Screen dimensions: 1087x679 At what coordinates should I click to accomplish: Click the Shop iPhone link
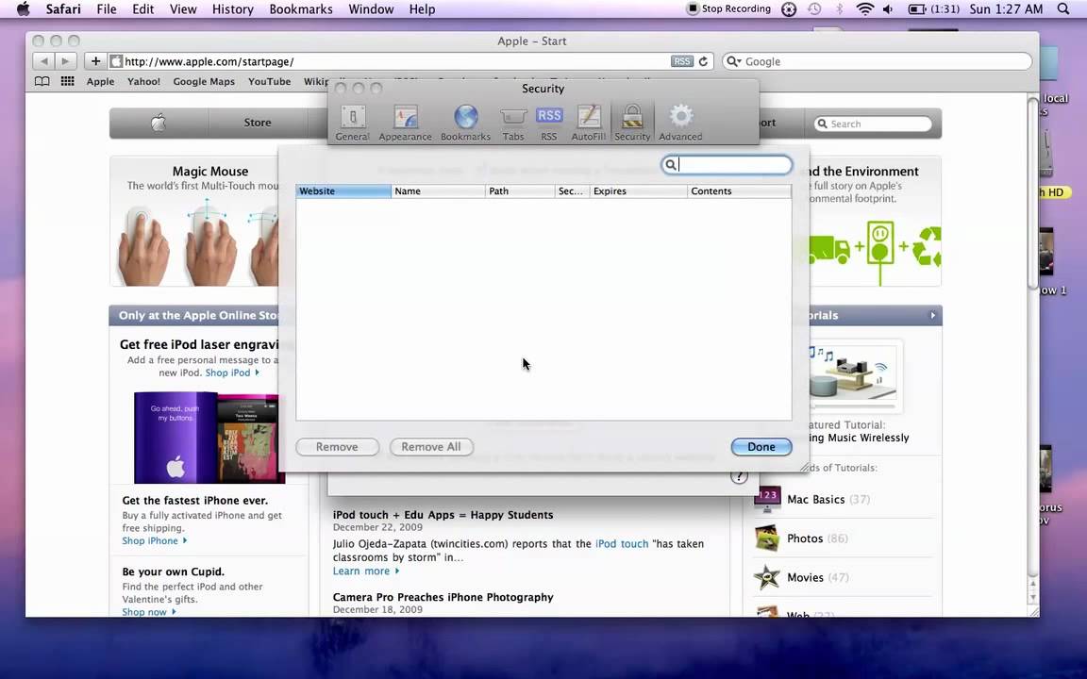click(x=154, y=540)
